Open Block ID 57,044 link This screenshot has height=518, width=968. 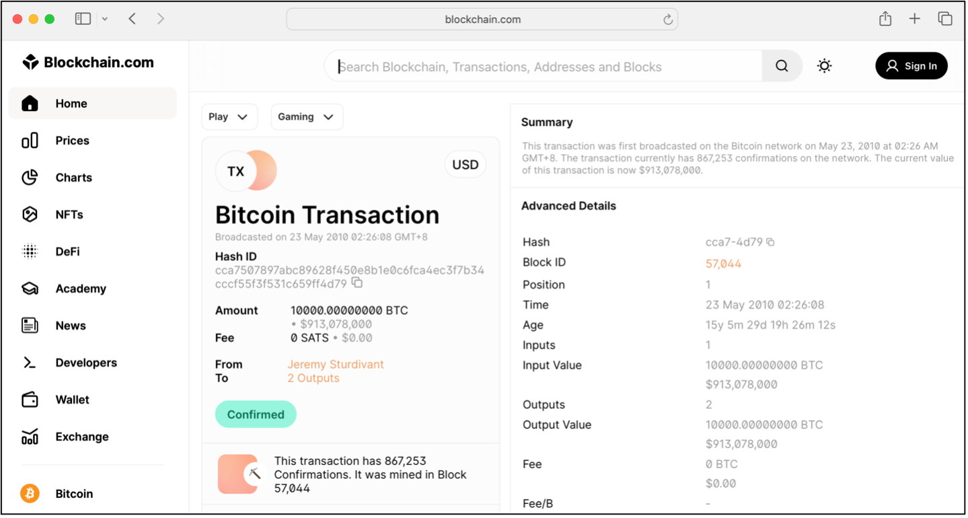pos(723,264)
